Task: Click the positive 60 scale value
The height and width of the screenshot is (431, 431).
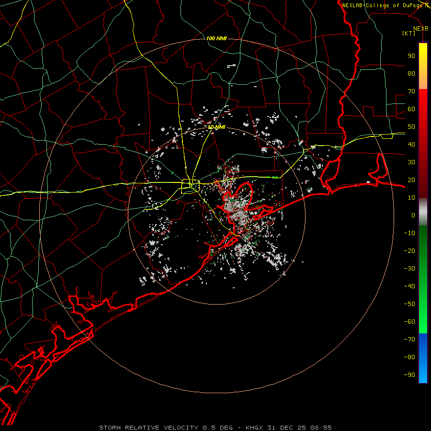Action: click(x=411, y=109)
